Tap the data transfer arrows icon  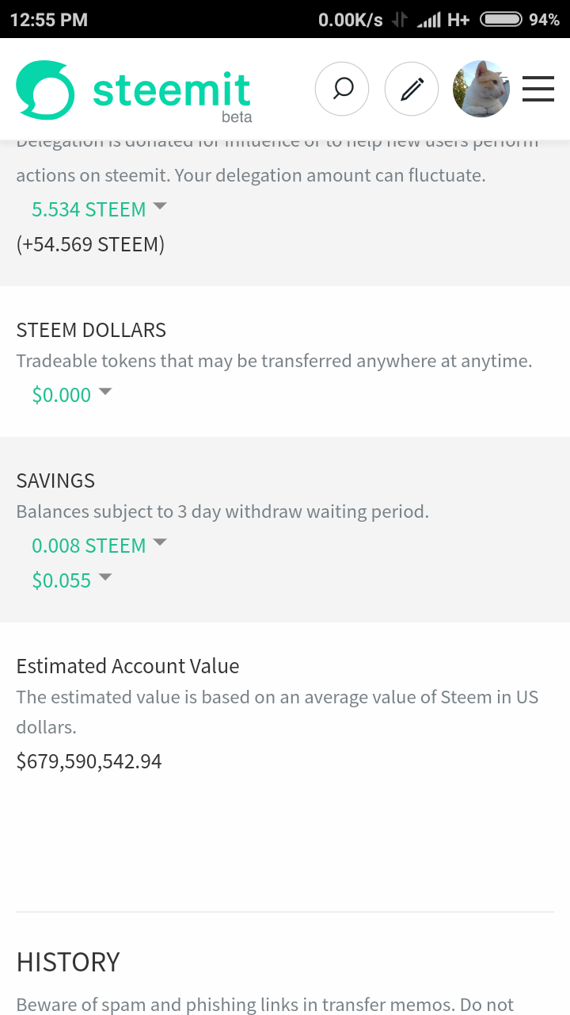400,20
